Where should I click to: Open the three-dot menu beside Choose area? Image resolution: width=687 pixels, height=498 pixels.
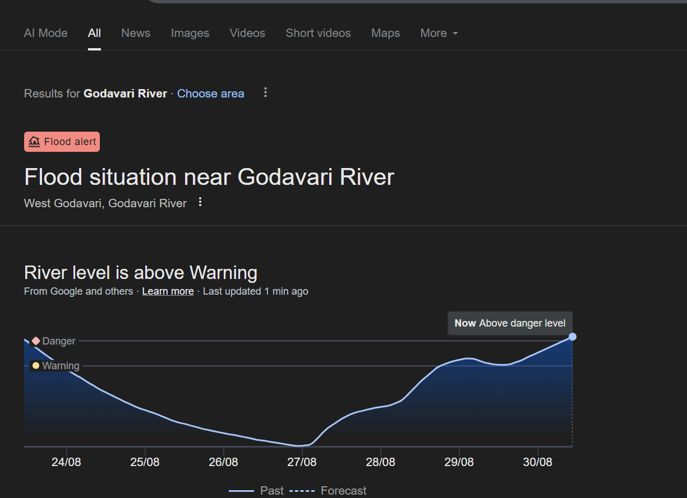265,92
